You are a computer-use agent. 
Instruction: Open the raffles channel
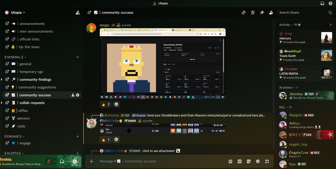click(42, 111)
